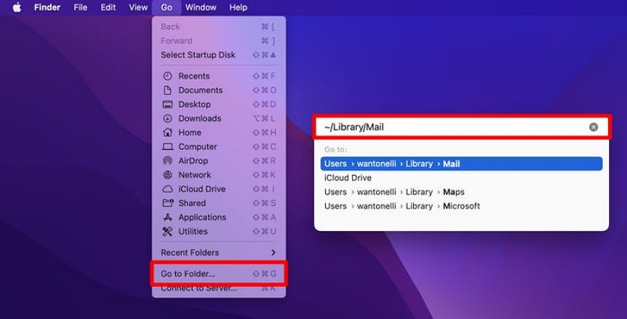
Task: Open the View menu
Action: point(139,7)
